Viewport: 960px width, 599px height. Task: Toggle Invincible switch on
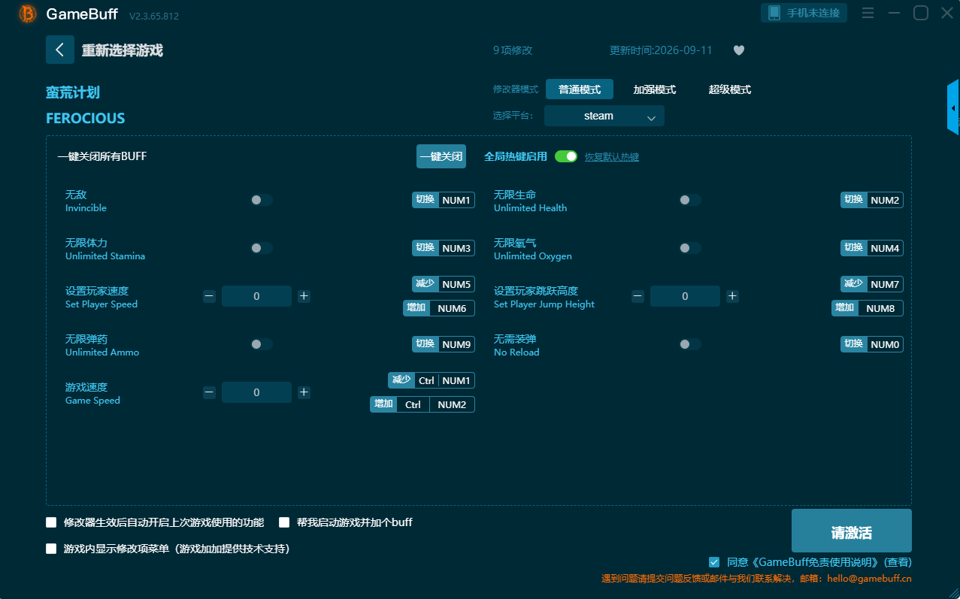(262, 200)
